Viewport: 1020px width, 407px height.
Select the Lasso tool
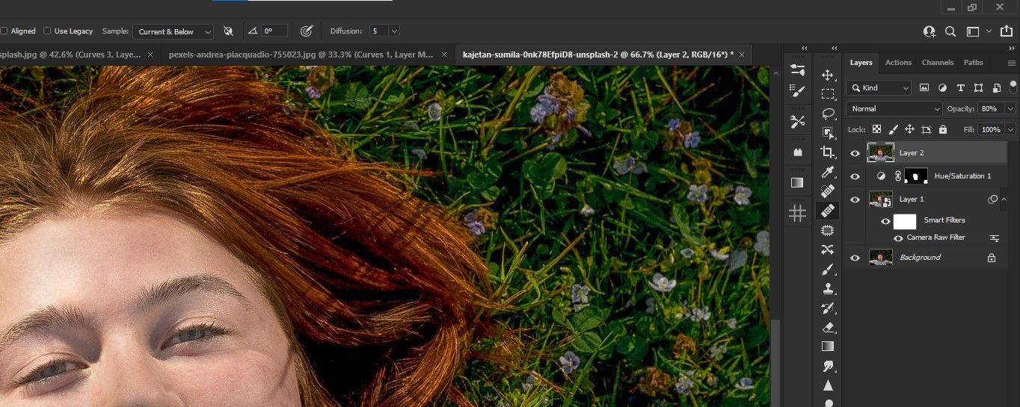[828, 114]
